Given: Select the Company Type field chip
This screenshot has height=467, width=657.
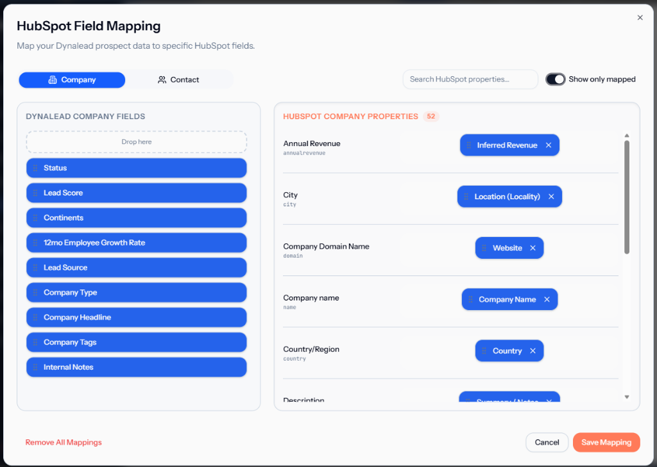Looking at the screenshot, I should (x=137, y=293).
